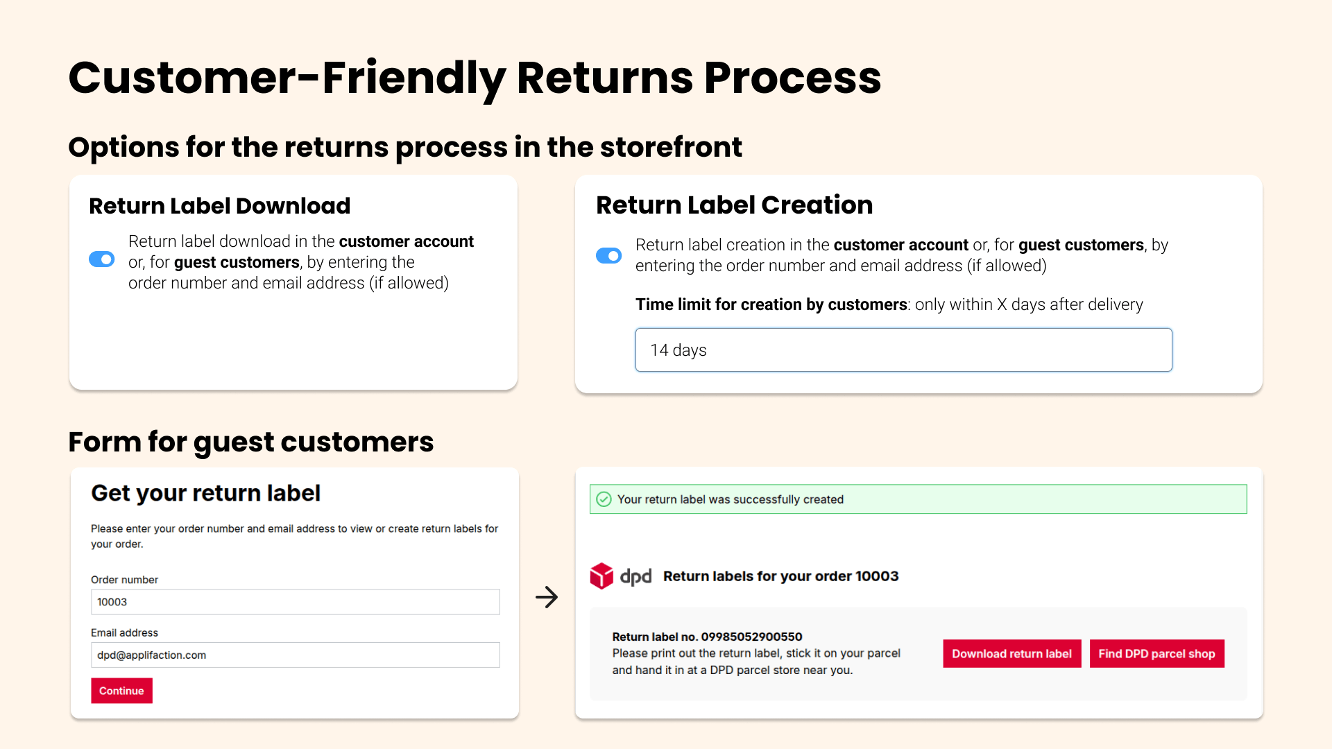Click the Get your return label heading
Viewport: 1332px width, 749px height.
pyautogui.click(x=205, y=493)
